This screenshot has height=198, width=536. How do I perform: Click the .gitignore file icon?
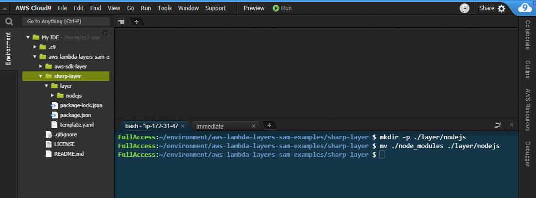pos(49,134)
